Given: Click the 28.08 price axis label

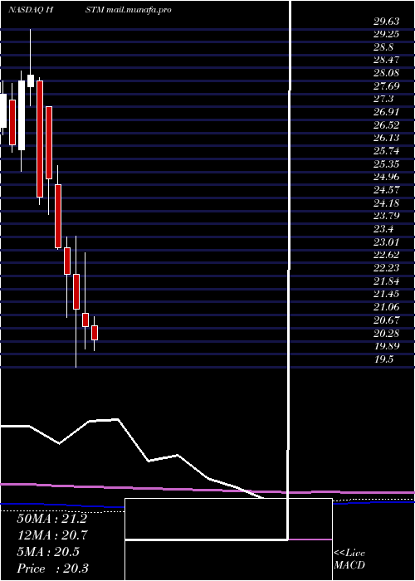Looking at the screenshot, I should [386, 73].
